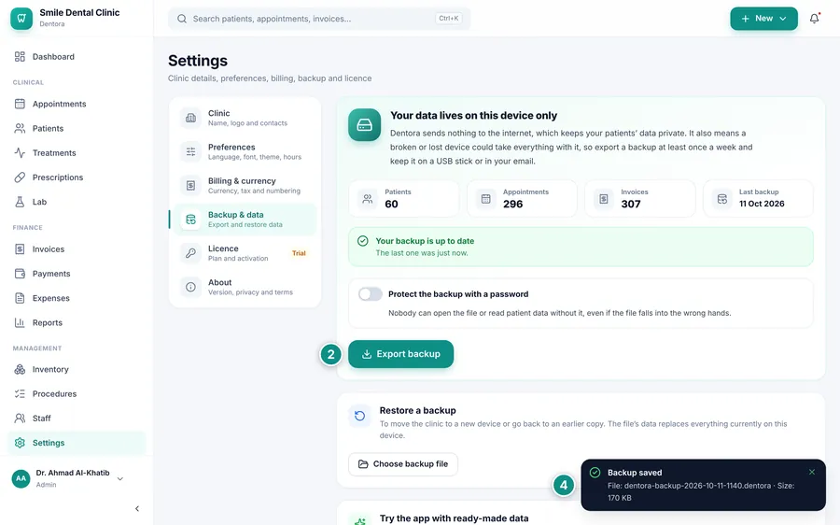
Task: Click Choose backup file button
Action: (403, 464)
